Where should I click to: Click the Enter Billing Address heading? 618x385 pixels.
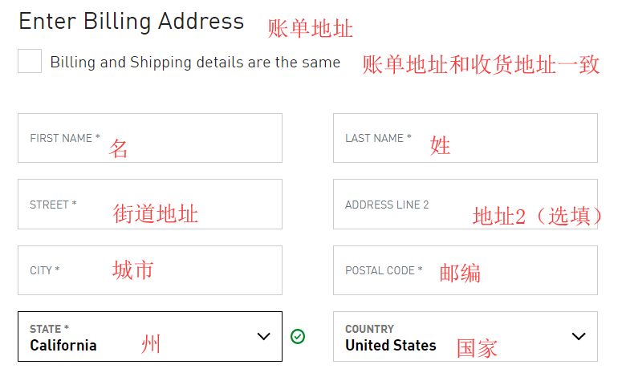131,22
